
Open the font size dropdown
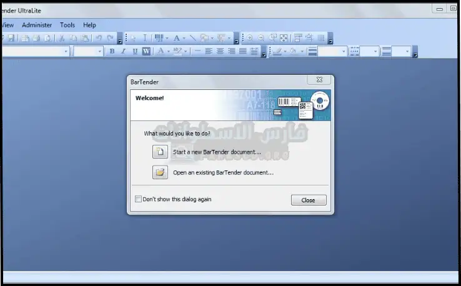pyautogui.click(x=99, y=51)
